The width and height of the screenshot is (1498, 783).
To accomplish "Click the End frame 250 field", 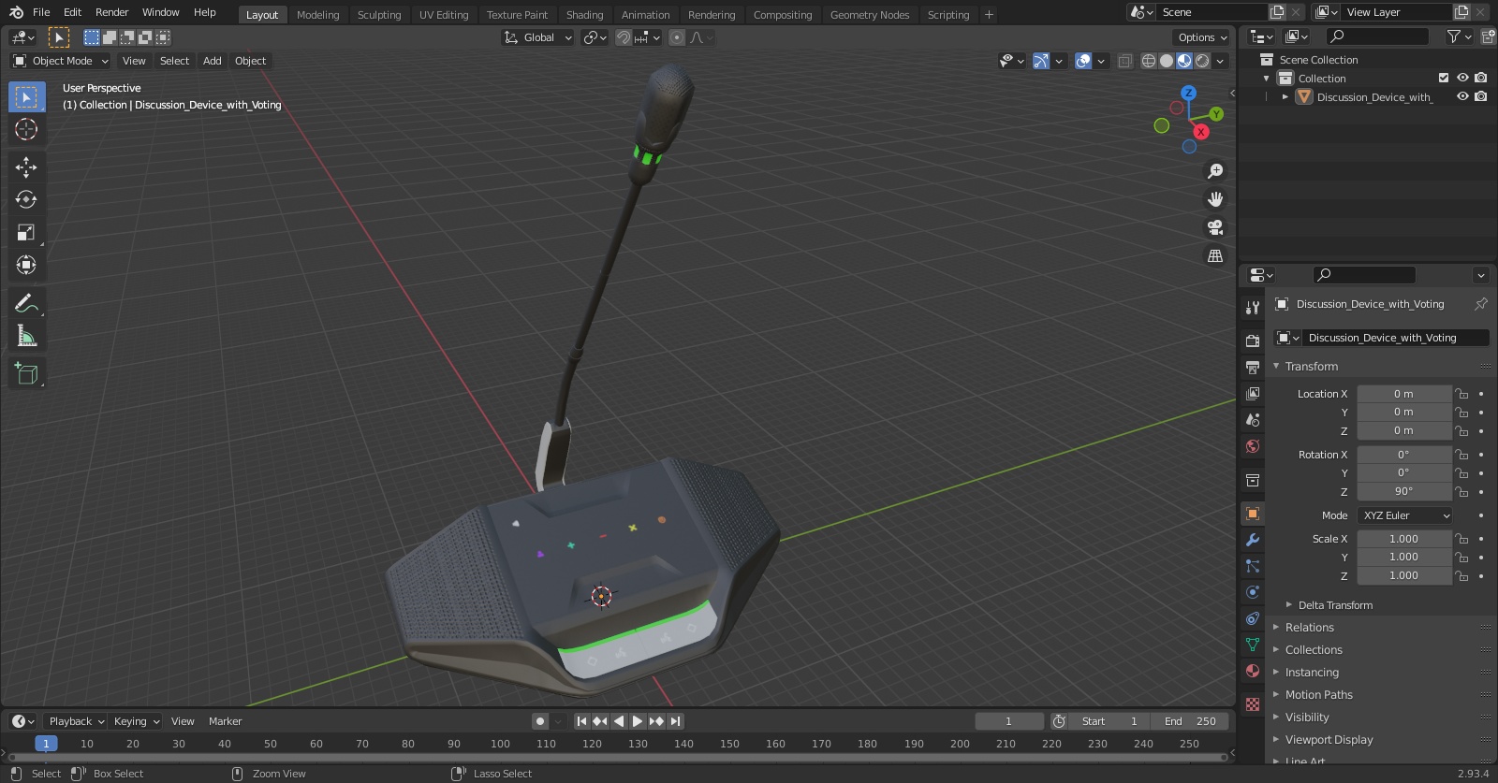I will point(1190,721).
